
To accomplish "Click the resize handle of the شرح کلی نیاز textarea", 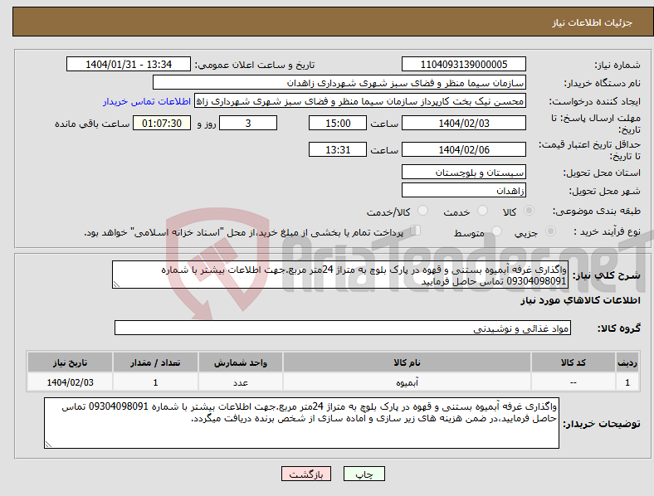I will (x=116, y=284).
